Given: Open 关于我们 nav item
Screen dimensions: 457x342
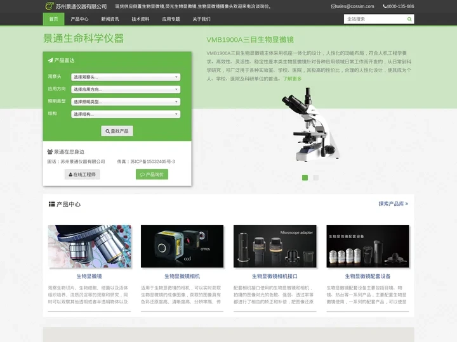Looking at the screenshot, I should pyautogui.click(x=201, y=19).
